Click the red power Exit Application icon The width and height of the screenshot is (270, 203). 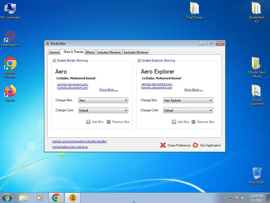(195, 145)
